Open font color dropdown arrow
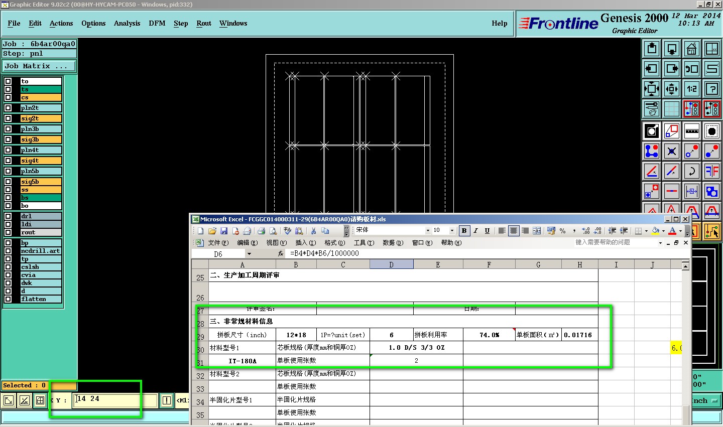This screenshot has width=723, height=427. 680,231
